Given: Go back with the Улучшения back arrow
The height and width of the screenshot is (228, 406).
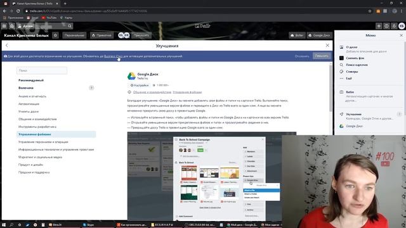Looking at the screenshot, I should (7, 46).
